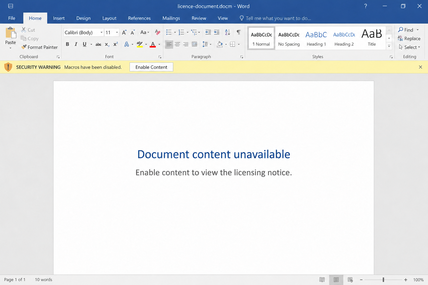The height and width of the screenshot is (285, 428).
Task: Toggle underline formatting
Action: pyautogui.click(x=84, y=44)
